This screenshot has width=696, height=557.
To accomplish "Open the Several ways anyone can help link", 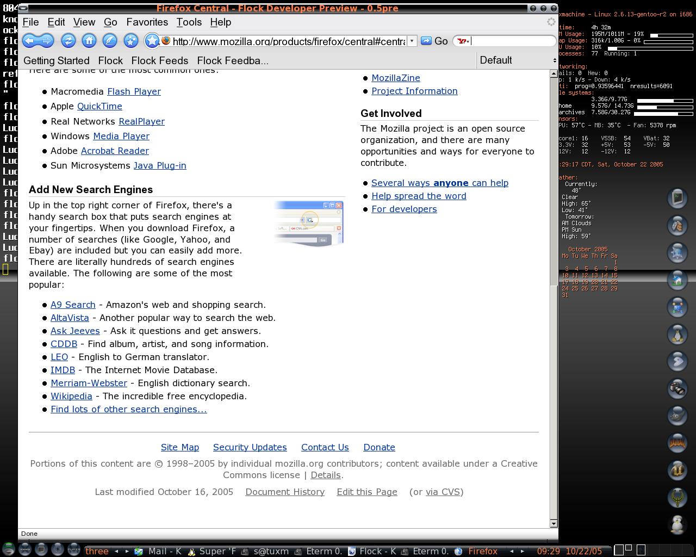I will [x=440, y=183].
